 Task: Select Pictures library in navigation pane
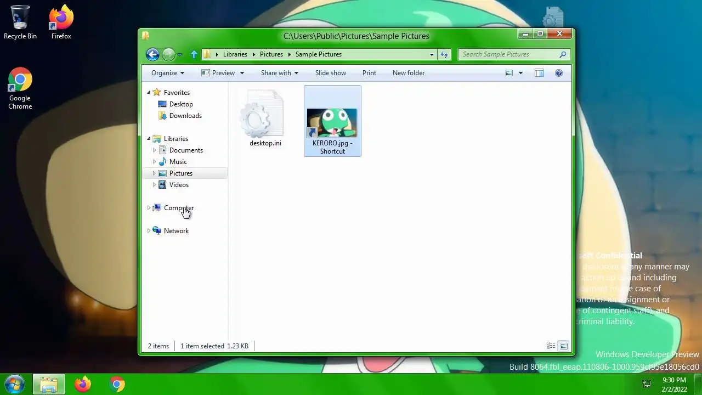pyautogui.click(x=181, y=173)
